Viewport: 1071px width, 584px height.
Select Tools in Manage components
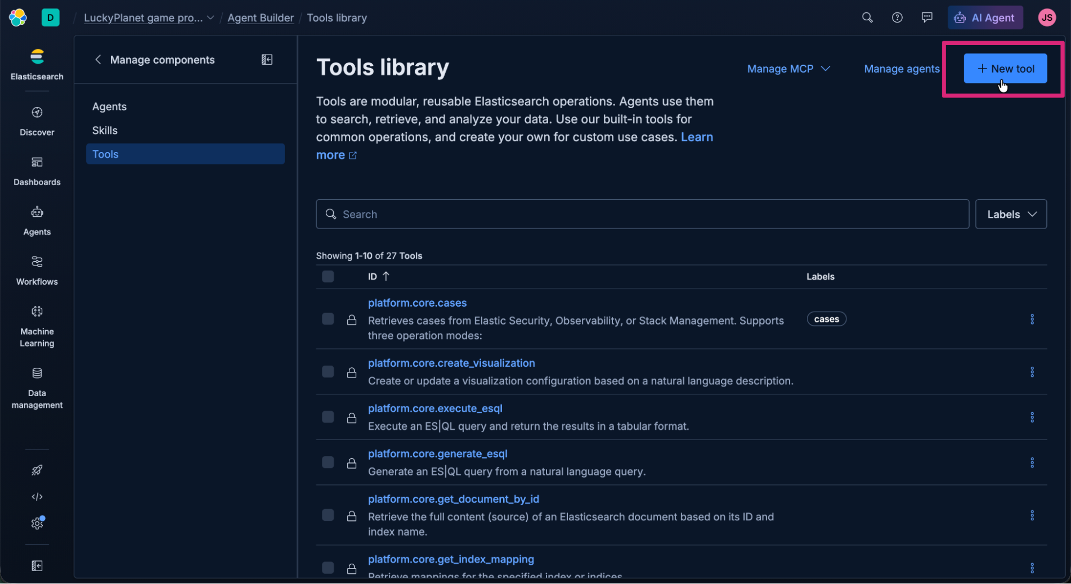point(185,154)
